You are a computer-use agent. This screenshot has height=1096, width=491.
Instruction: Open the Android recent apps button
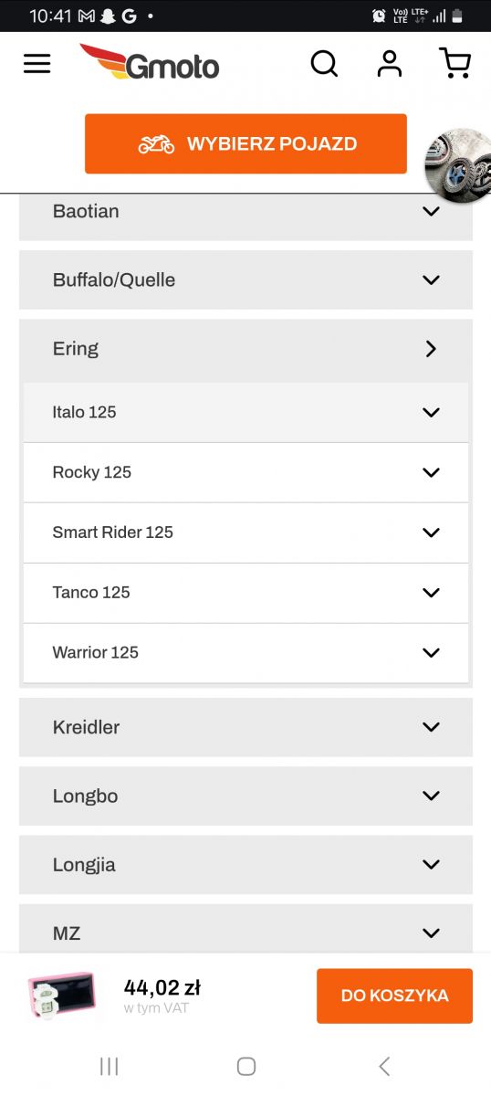tap(109, 1066)
